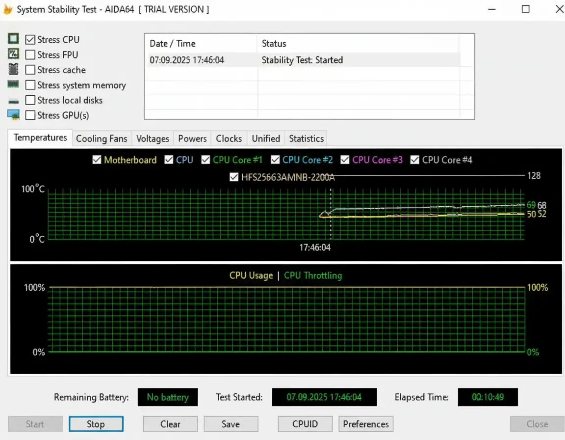Open the Voltages tab
The image size is (565, 440).
[x=153, y=139]
